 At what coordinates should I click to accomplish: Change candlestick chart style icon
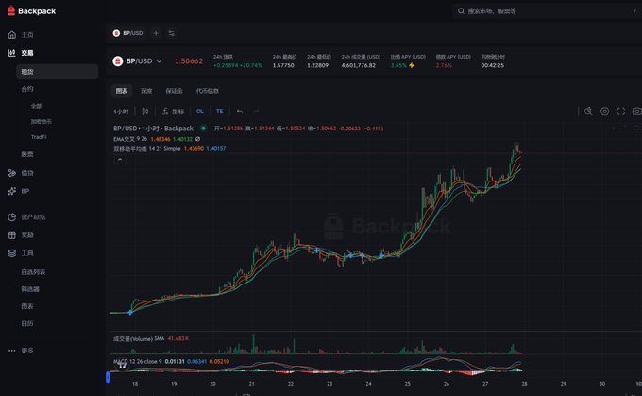pos(145,112)
